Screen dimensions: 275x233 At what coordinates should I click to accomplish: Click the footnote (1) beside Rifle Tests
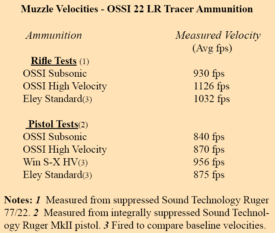coord(84,62)
